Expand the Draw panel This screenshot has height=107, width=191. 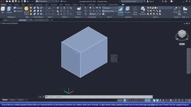coord(50,17)
